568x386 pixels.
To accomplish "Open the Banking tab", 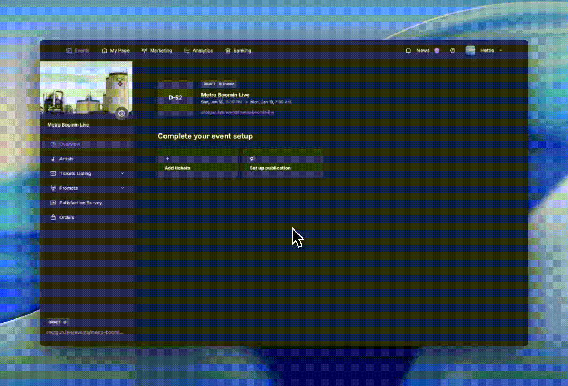I will click(238, 51).
